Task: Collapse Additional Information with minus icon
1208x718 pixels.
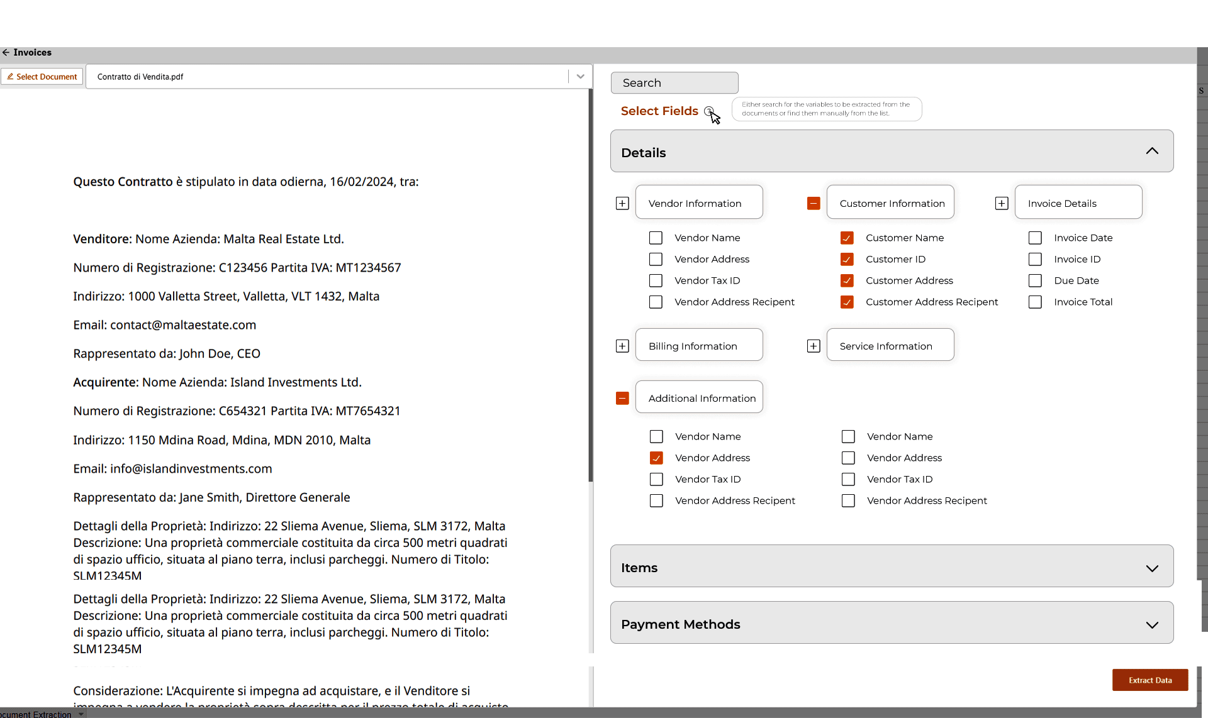Action: click(x=622, y=399)
